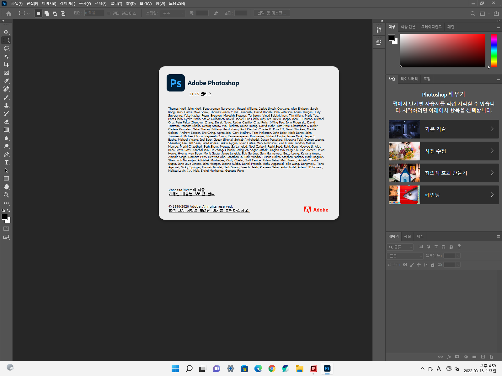Open the Search icon in options bar
Image resolution: width=502 pixels, height=376 pixels.
(473, 13)
